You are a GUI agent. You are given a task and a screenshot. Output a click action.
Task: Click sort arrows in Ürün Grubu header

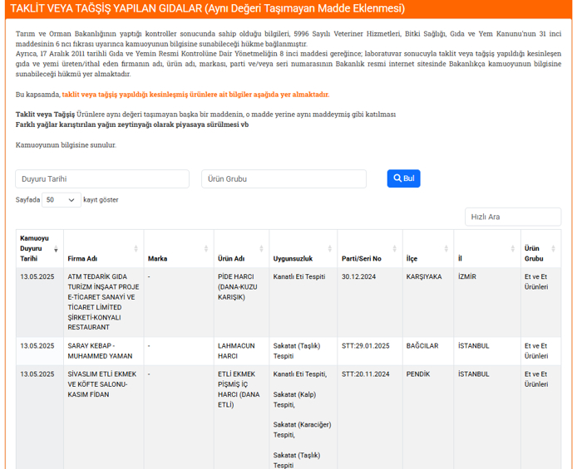coord(553,248)
